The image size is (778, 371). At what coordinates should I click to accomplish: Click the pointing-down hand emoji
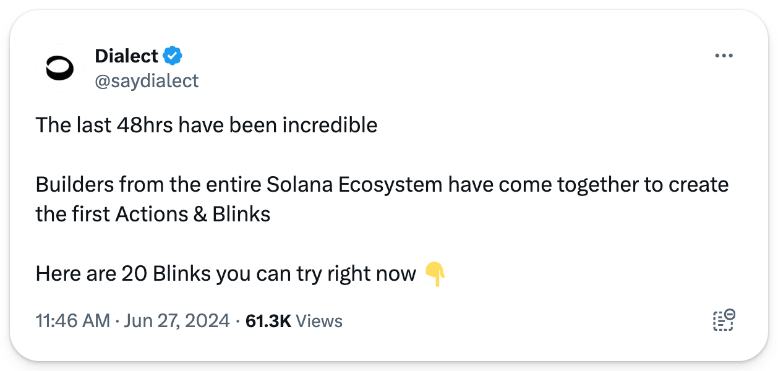click(x=435, y=274)
